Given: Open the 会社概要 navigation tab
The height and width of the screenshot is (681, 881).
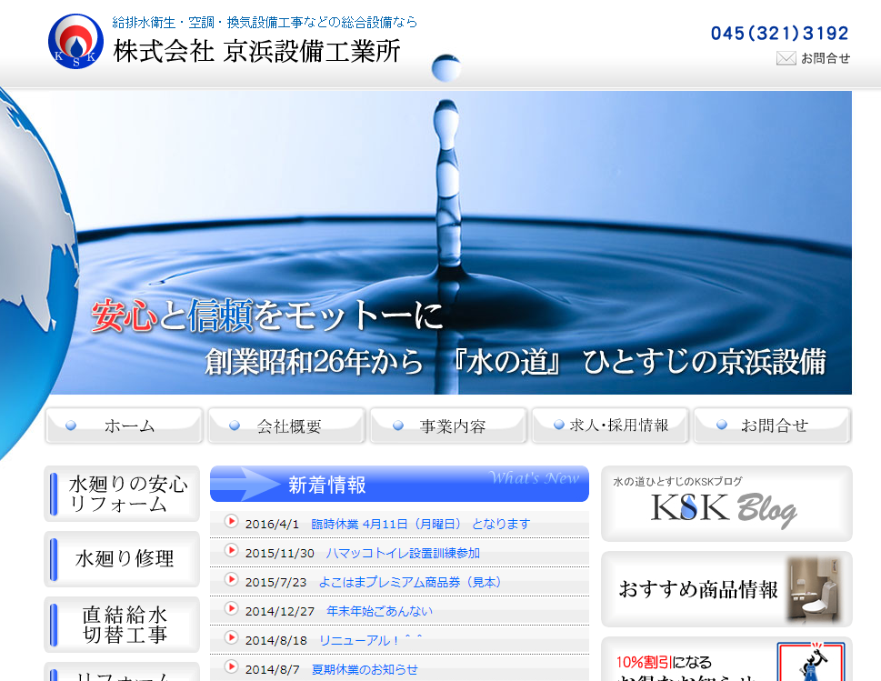Looking at the screenshot, I should tap(286, 426).
